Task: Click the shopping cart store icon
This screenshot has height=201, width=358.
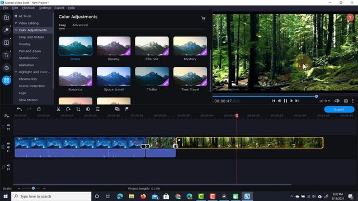Action: click(x=203, y=18)
